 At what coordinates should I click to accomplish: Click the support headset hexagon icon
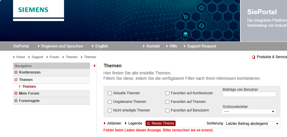(201, 26)
